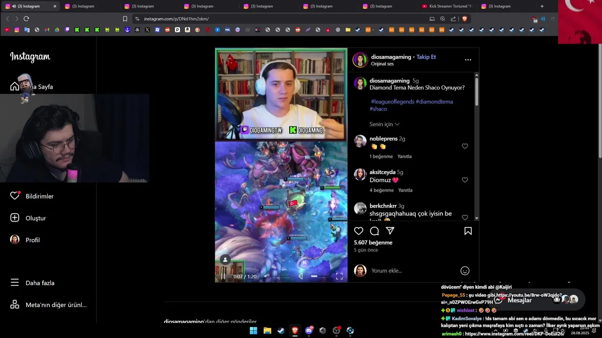
Task: Like nobleprens's comment
Action: (x=465, y=146)
